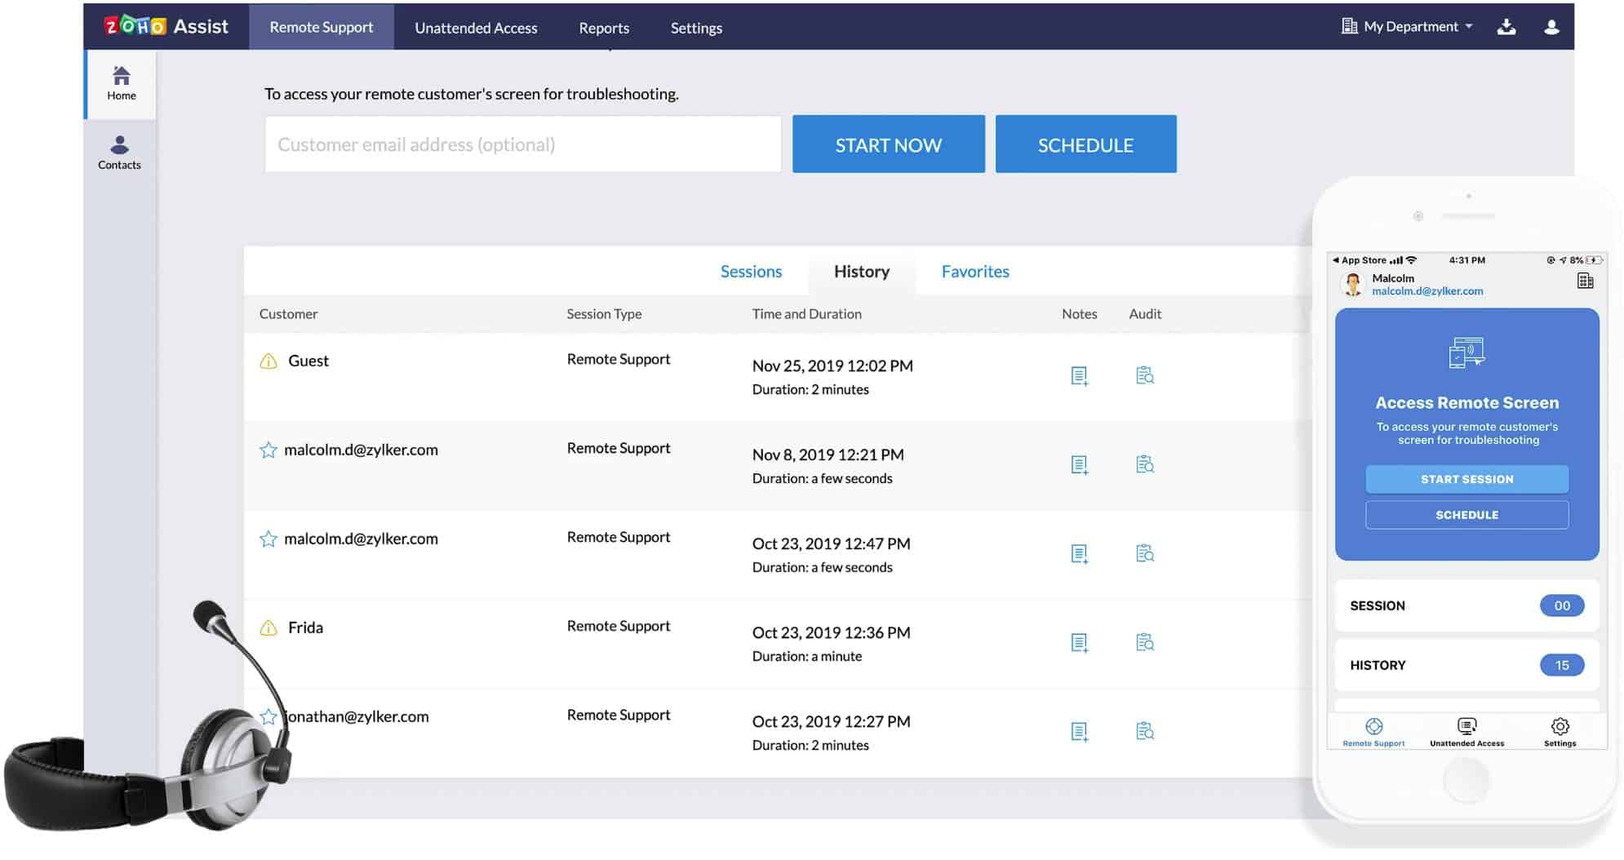Switch to the Remote Support menu

coord(322,27)
